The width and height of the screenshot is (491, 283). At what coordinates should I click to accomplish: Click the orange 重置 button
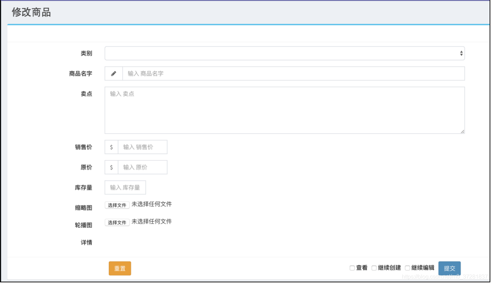coord(120,268)
